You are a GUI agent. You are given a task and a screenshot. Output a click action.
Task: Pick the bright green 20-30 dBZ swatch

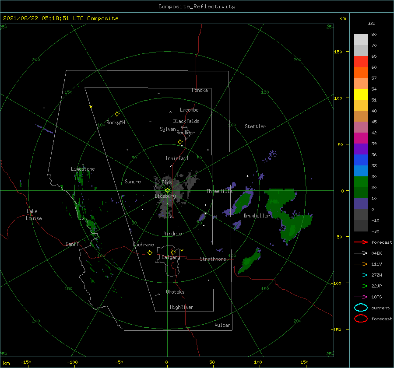[x=361, y=182]
